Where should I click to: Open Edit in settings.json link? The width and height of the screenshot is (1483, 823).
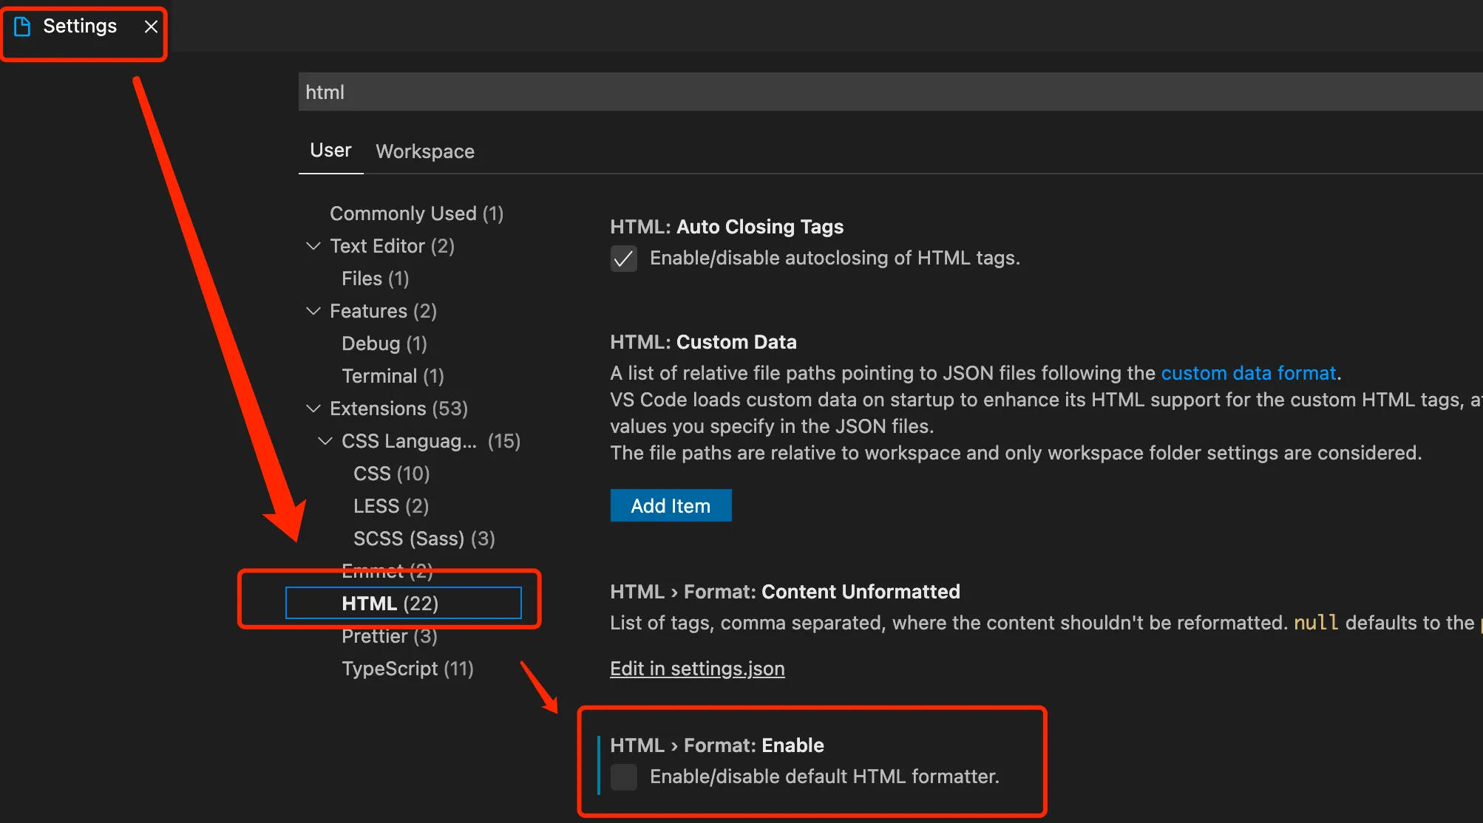pyautogui.click(x=697, y=669)
